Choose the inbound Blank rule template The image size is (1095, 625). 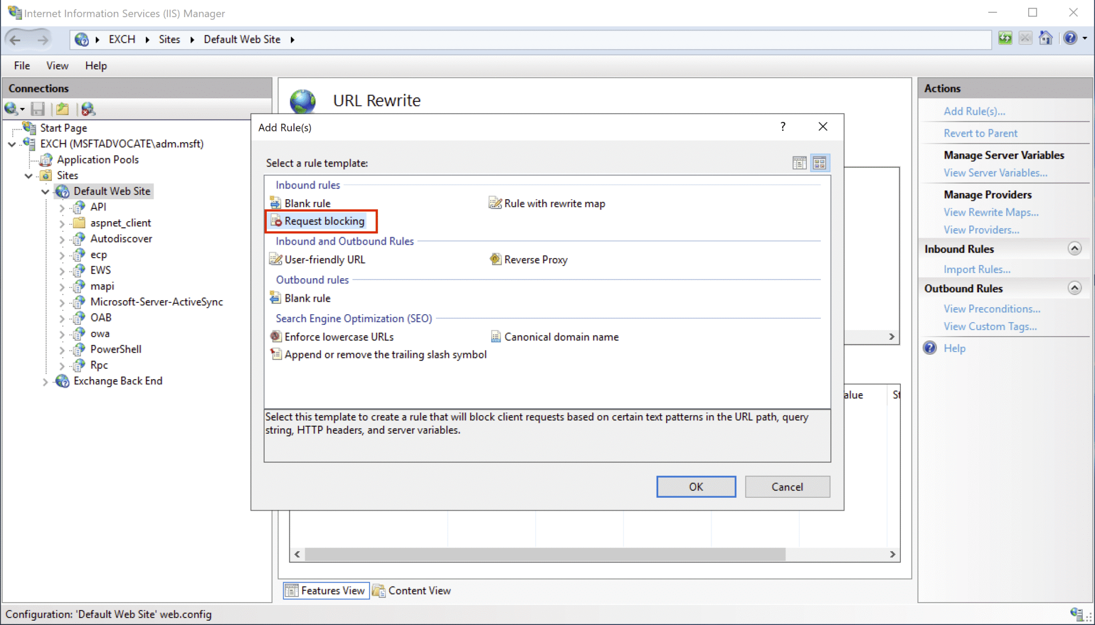click(307, 203)
